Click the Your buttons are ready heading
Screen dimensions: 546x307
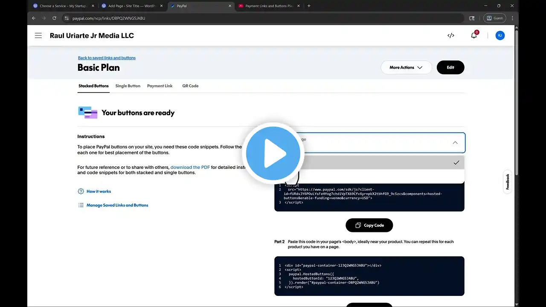click(x=138, y=113)
